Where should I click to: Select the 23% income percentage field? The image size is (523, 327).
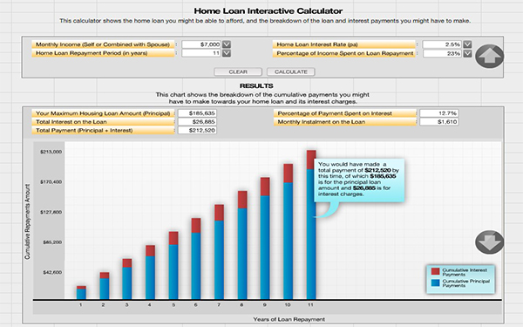(442, 53)
